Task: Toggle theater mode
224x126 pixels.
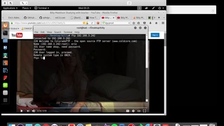Action: coord(139,111)
